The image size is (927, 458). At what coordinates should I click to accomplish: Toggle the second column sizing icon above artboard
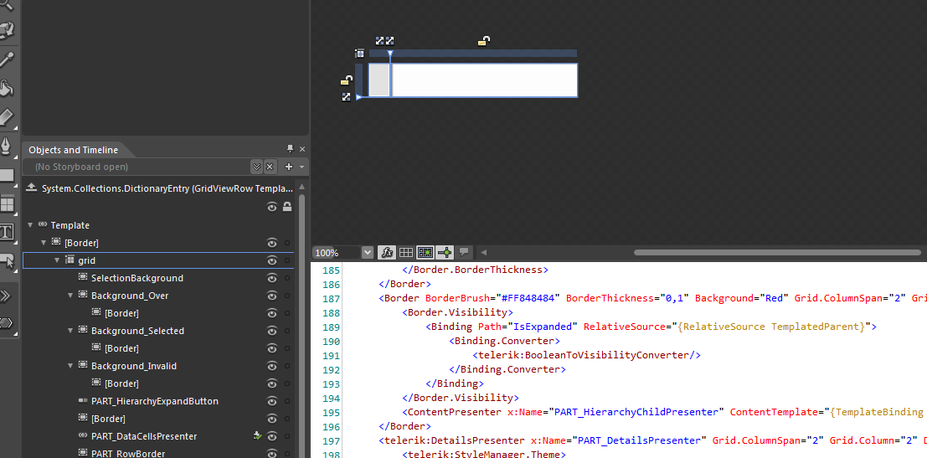(x=390, y=41)
